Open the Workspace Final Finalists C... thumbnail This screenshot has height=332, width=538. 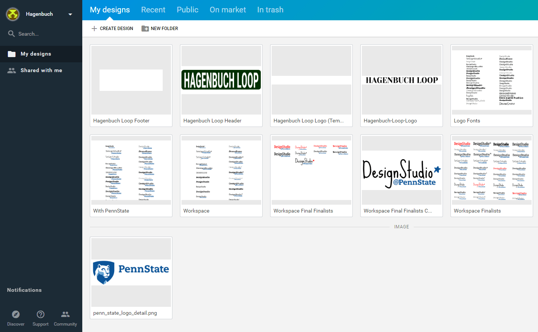(x=402, y=170)
